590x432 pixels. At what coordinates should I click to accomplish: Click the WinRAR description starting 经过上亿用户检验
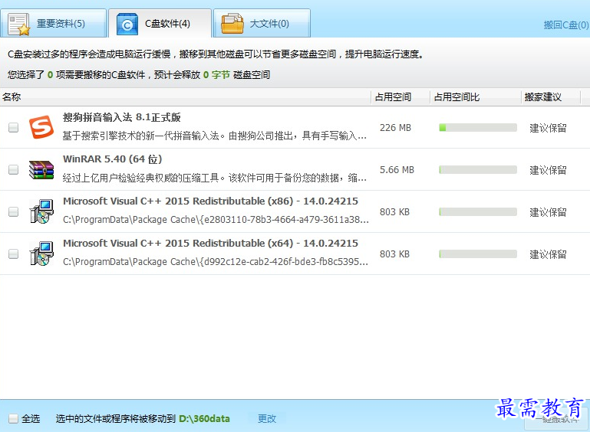click(215, 178)
